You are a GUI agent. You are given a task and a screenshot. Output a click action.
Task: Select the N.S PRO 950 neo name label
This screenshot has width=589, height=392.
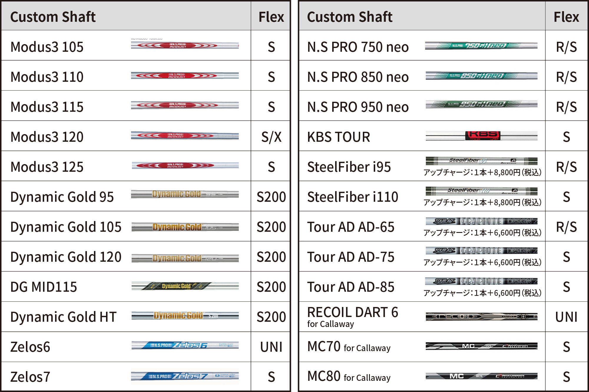click(358, 107)
